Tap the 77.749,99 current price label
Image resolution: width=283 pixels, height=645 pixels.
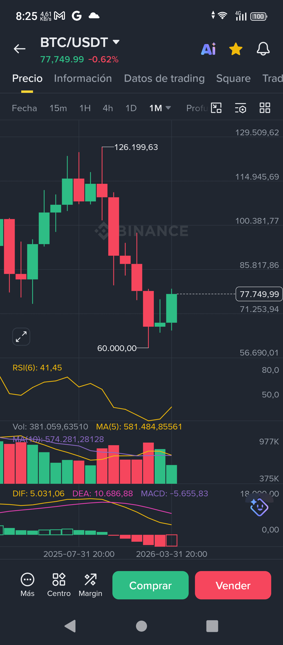[x=259, y=294]
